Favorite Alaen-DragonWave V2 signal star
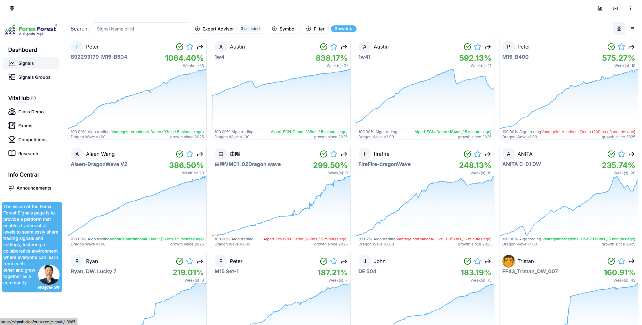642x325 pixels. coord(190,154)
